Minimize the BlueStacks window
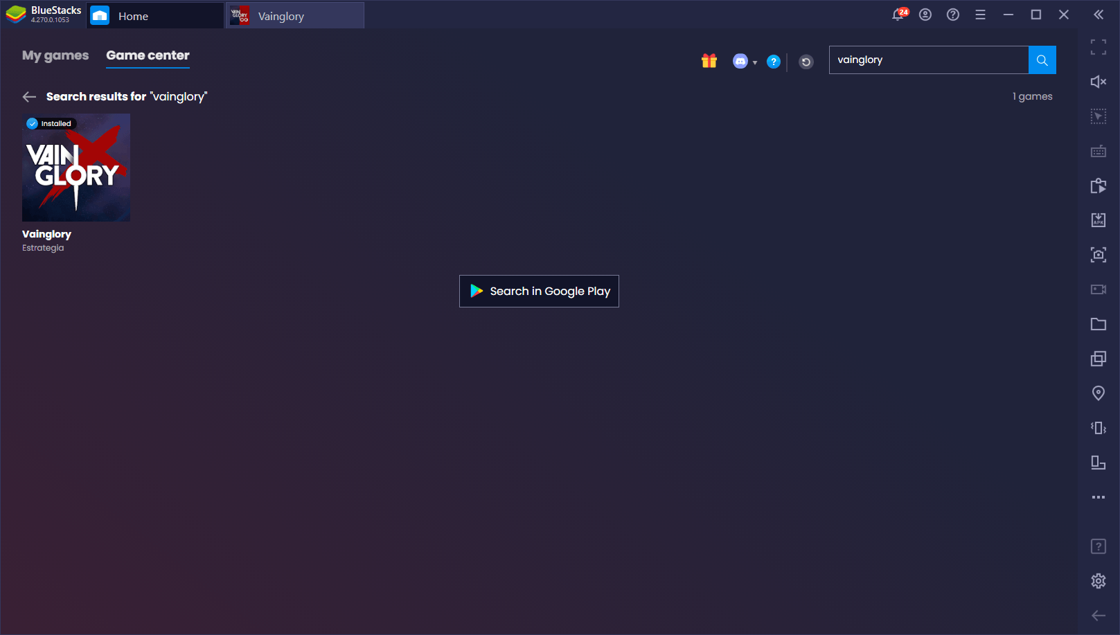The height and width of the screenshot is (635, 1120). (x=1008, y=15)
